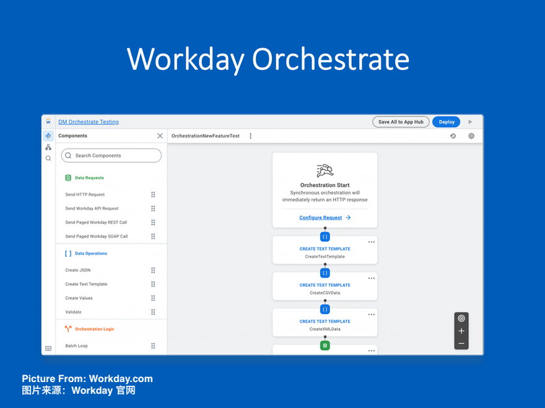Click the green data request node icon

point(325,345)
